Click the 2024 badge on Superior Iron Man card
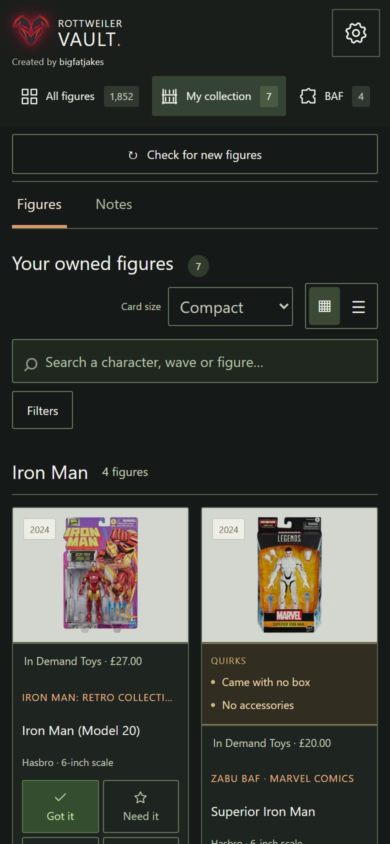The height and width of the screenshot is (844, 390). pos(228,529)
